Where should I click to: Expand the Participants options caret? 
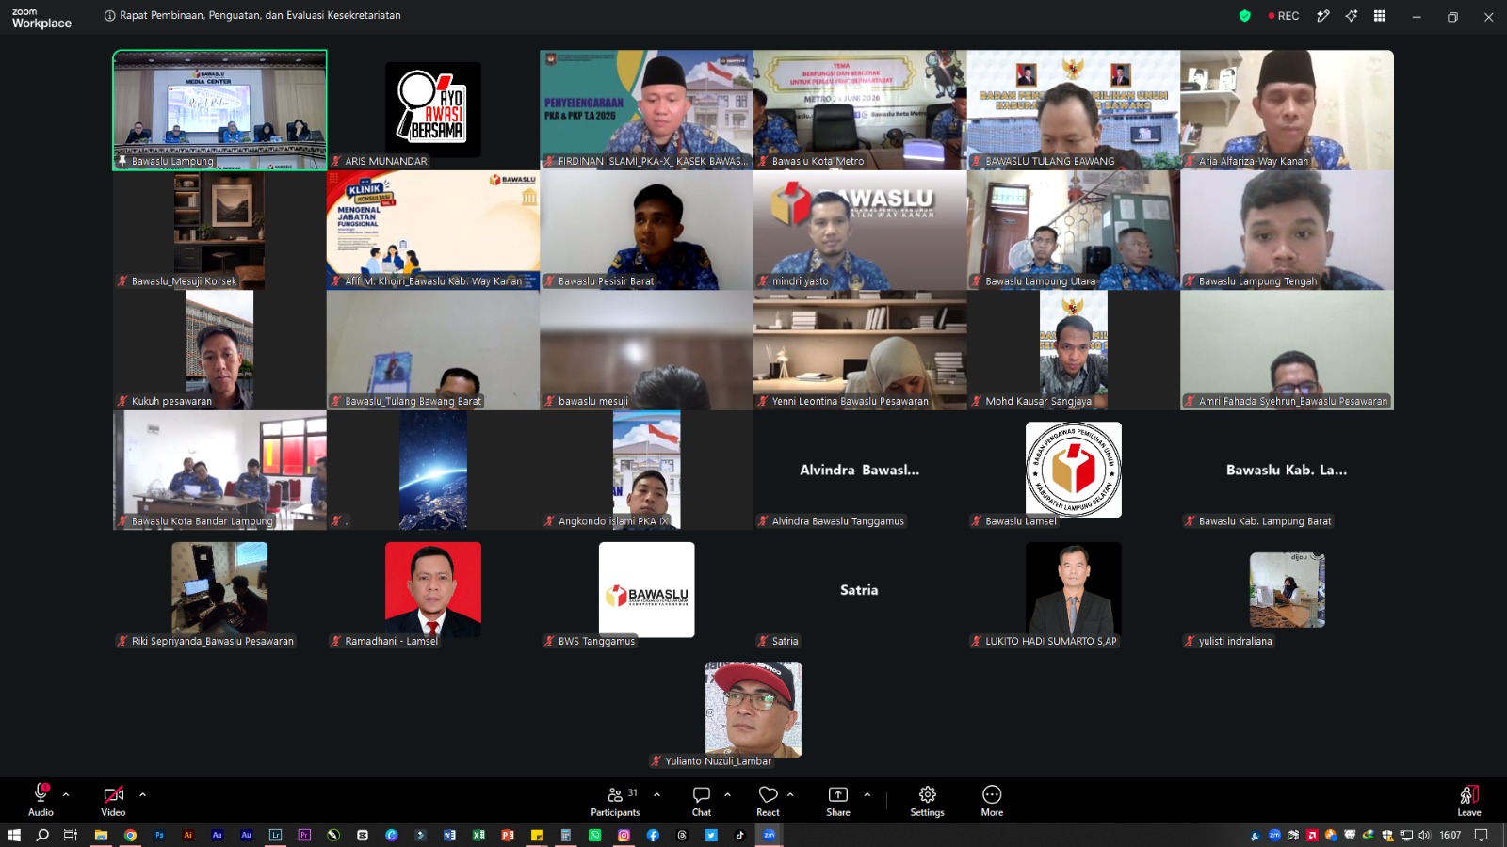tap(656, 794)
